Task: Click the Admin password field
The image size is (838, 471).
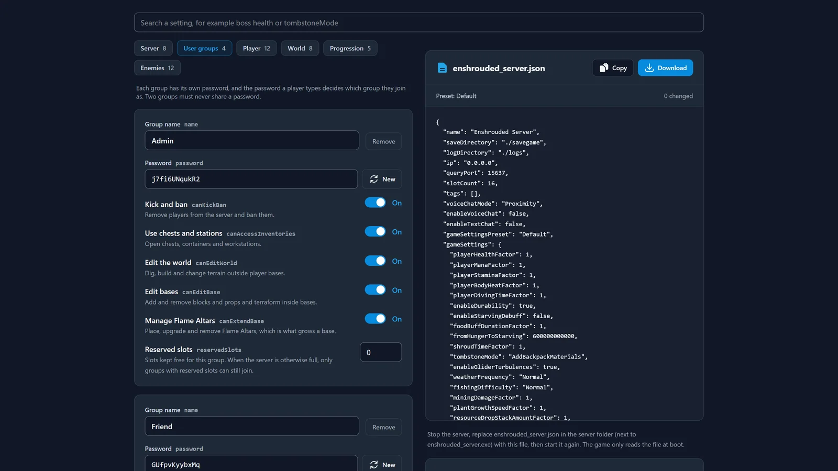Action: coord(251,179)
